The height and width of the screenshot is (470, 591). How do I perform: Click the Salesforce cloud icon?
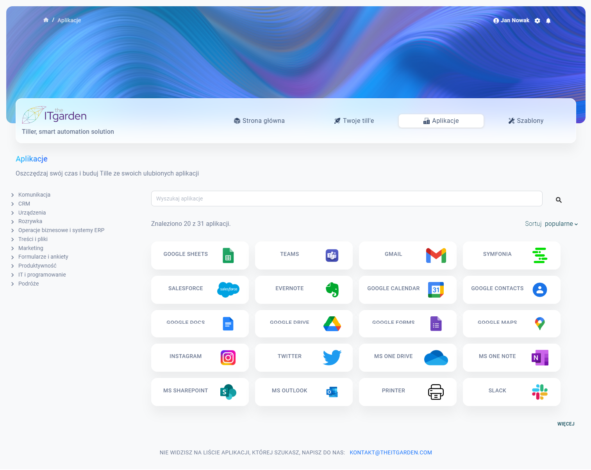pos(228,289)
